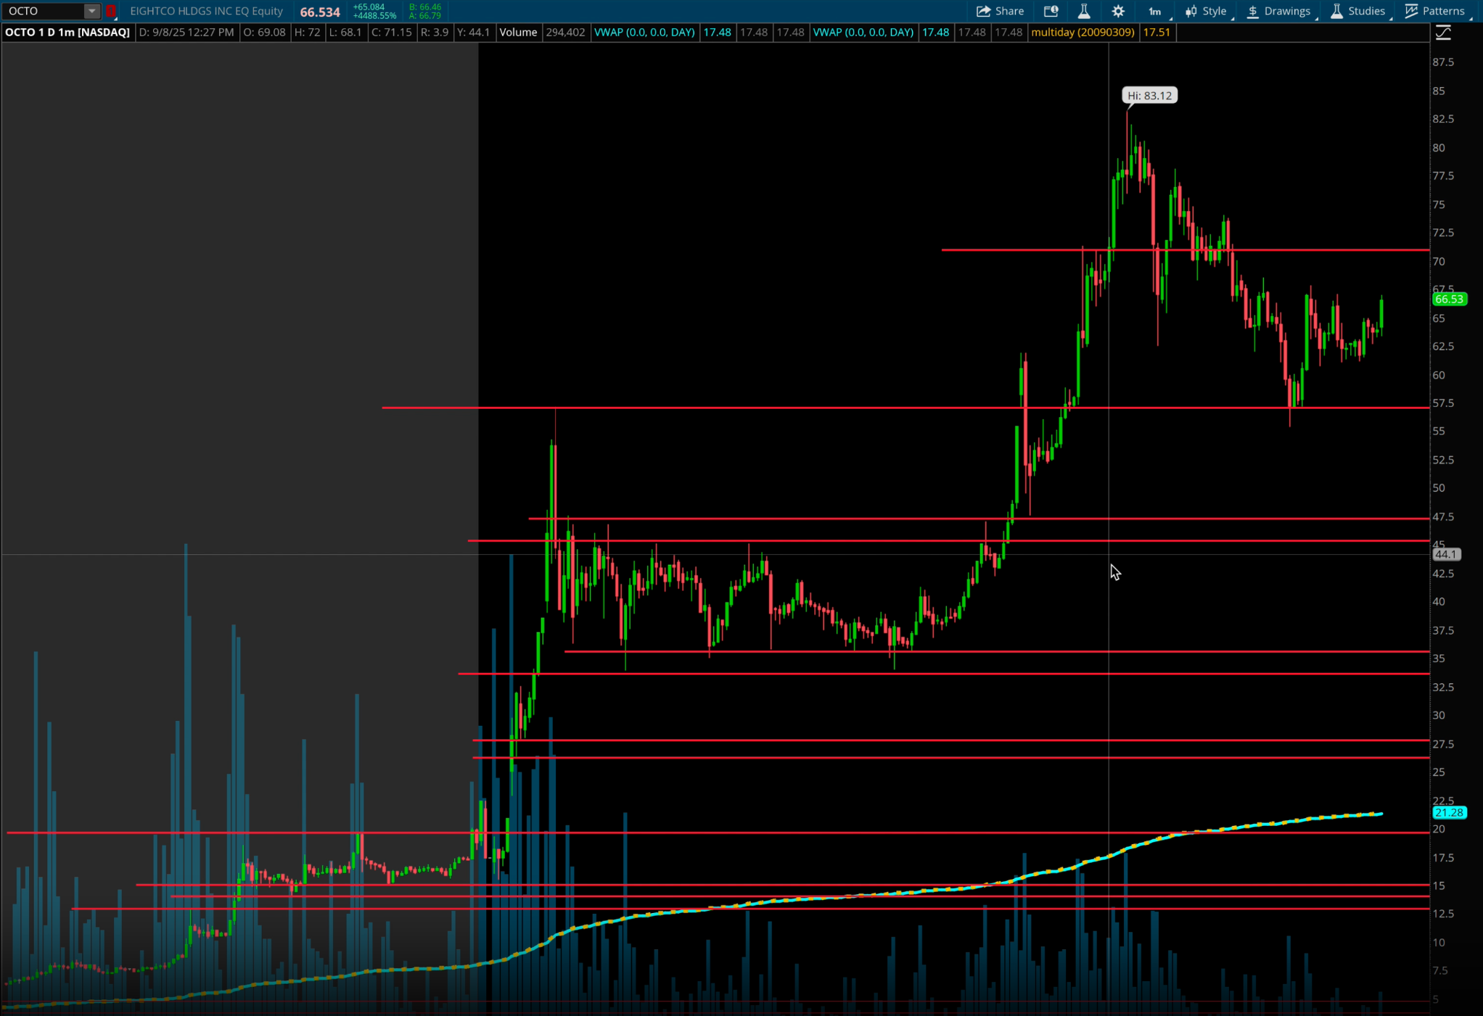Image resolution: width=1483 pixels, height=1016 pixels.
Task: Open the Style candlestick menu
Action: [1206, 11]
